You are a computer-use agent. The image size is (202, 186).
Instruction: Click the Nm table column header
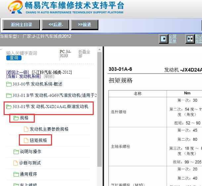(187, 93)
